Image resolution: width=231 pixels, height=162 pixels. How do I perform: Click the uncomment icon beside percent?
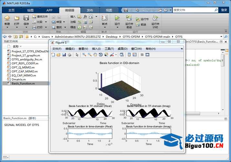click(85, 22)
